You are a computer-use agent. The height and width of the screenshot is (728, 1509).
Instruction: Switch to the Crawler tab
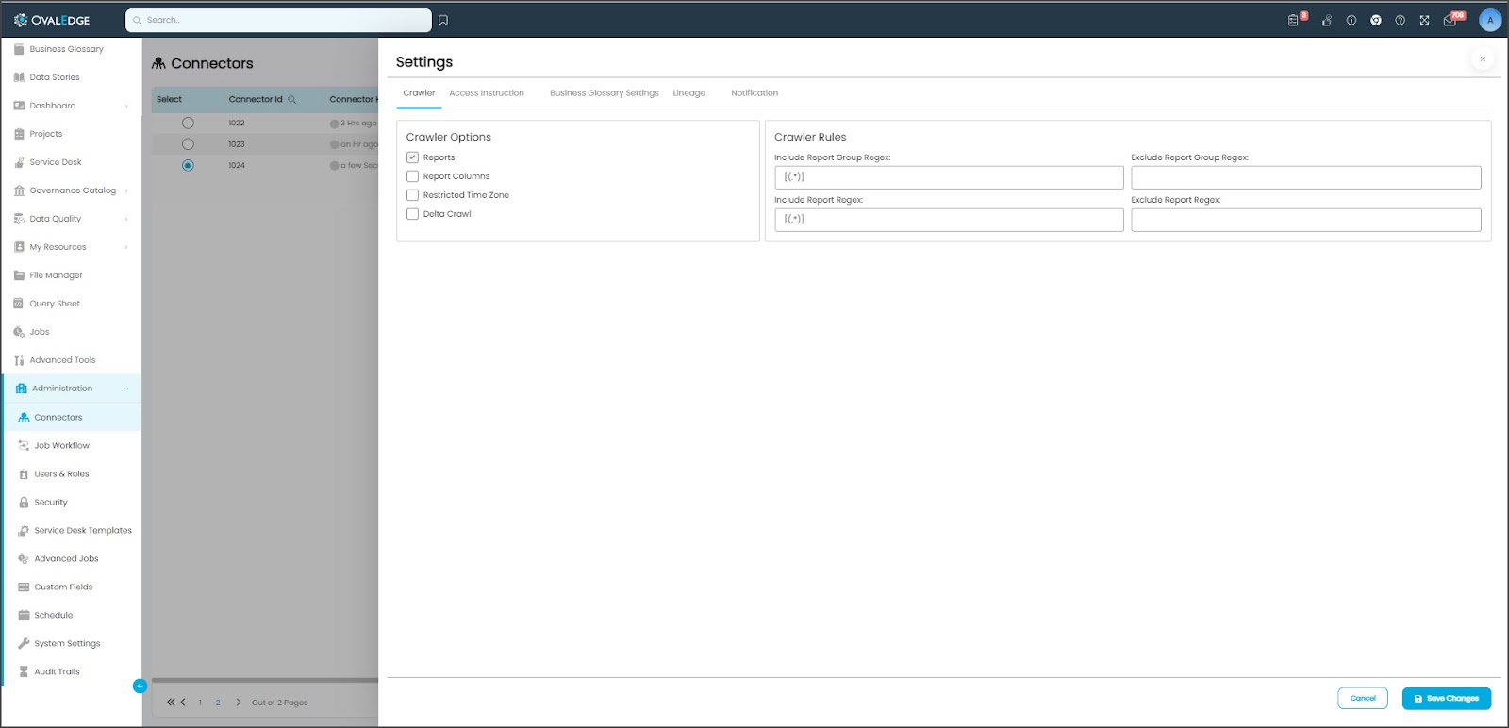tap(419, 93)
